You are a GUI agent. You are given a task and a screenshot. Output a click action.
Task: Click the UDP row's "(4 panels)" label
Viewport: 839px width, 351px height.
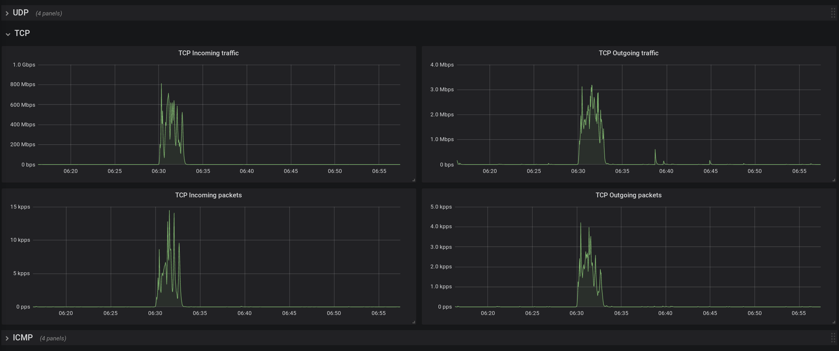(x=49, y=14)
